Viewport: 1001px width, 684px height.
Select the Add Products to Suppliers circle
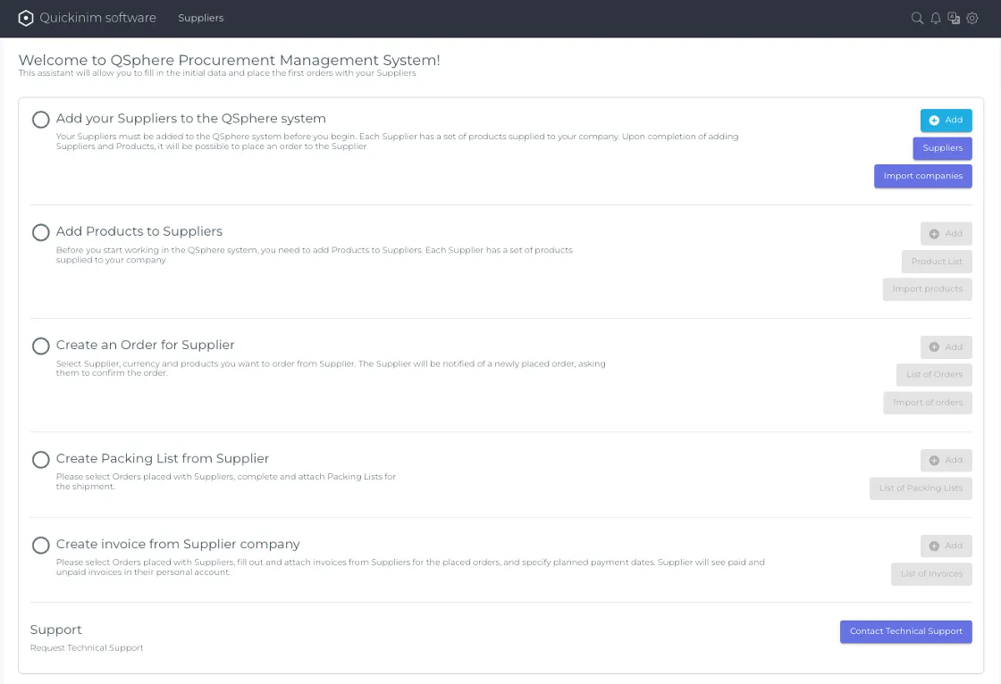click(40, 232)
